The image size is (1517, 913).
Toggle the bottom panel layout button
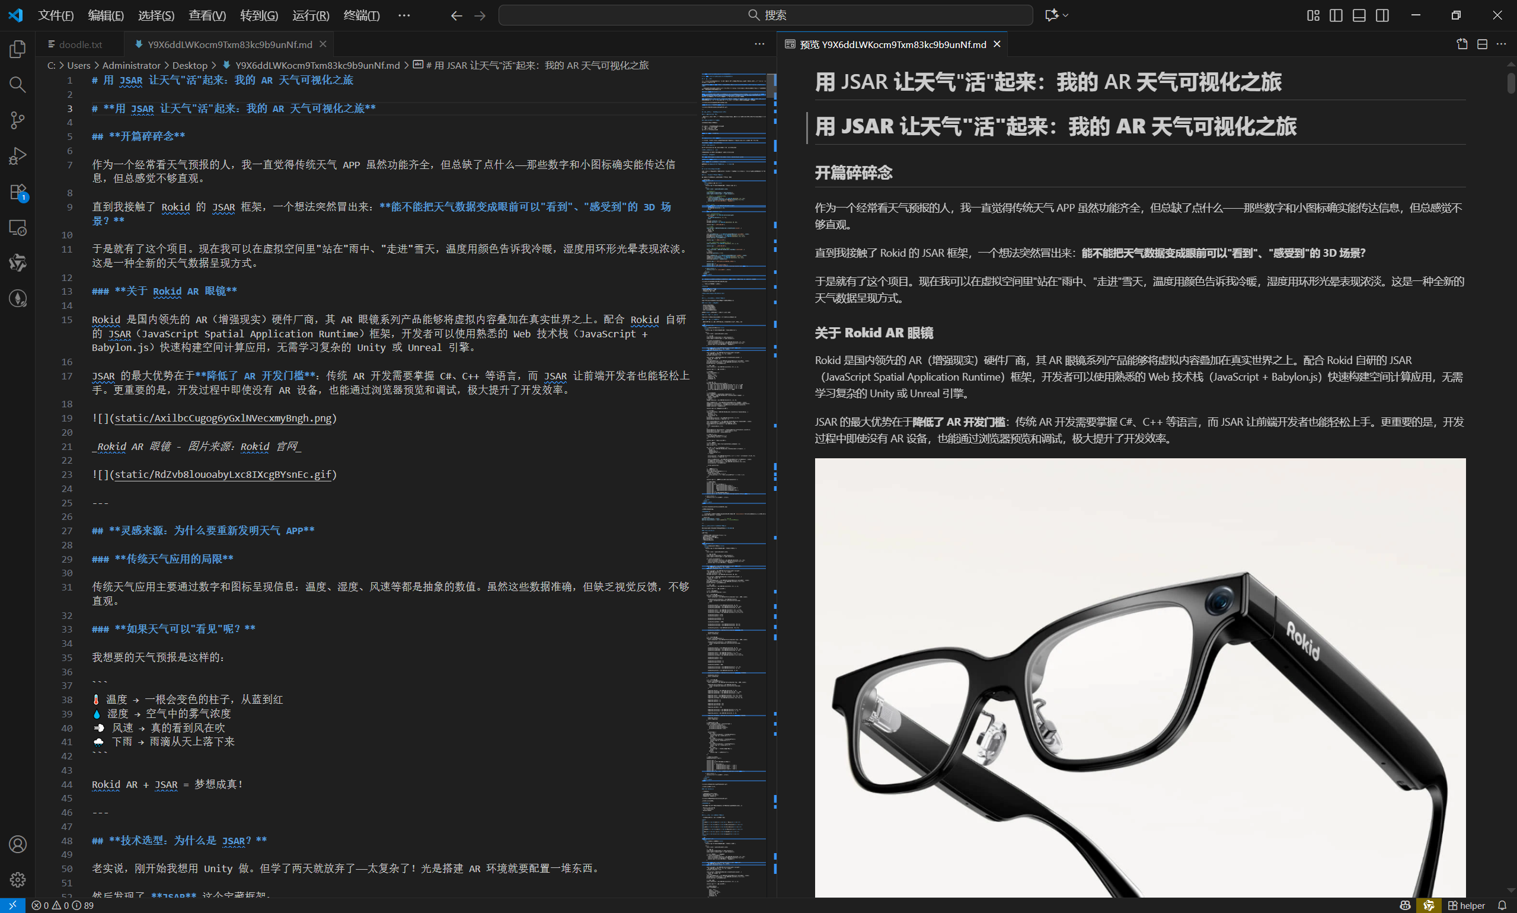[x=1359, y=15]
